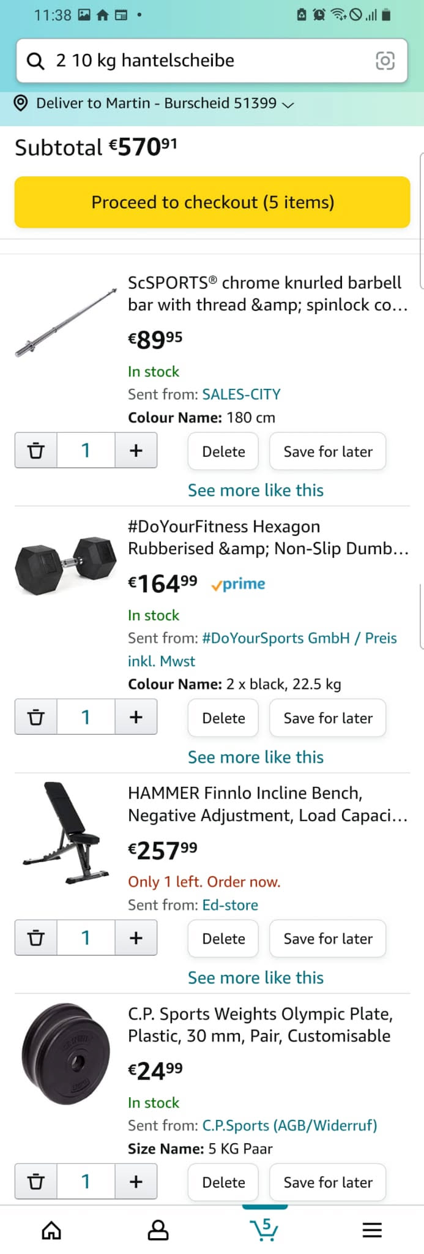
Task: Tap the C.P. Sports weight plate thumbnail
Action: [x=66, y=1053]
